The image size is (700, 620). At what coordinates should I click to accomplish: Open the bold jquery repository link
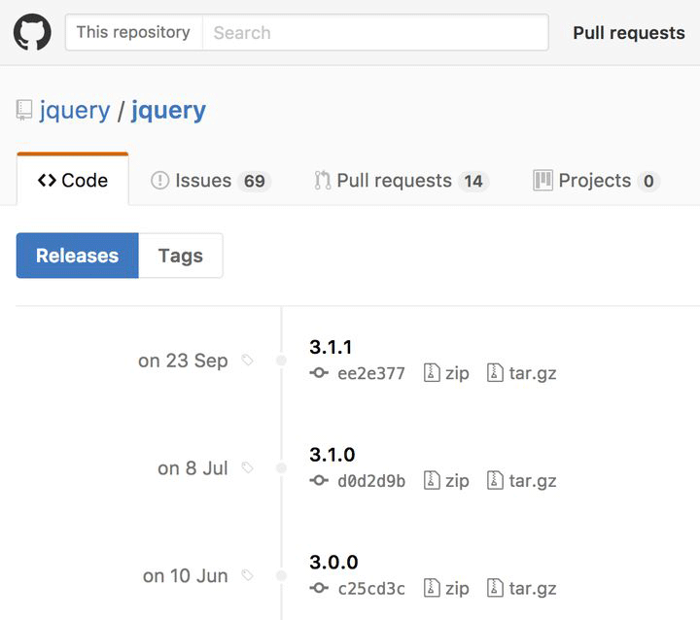169,111
